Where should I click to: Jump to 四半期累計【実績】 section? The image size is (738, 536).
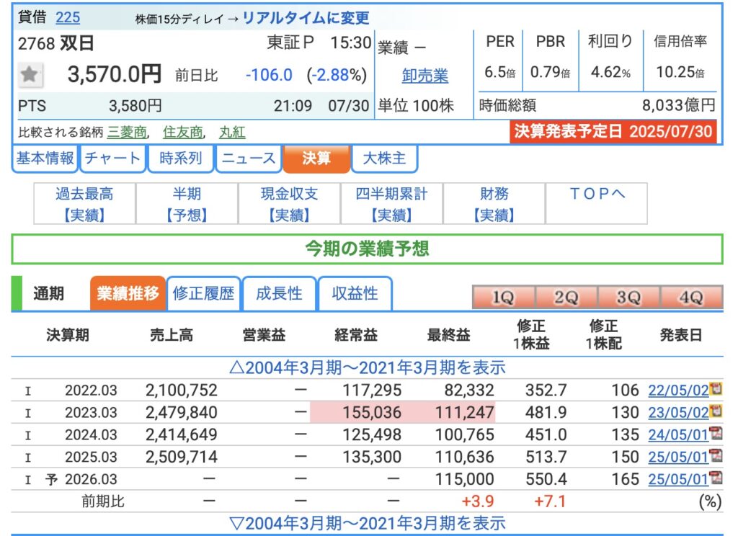[391, 204]
